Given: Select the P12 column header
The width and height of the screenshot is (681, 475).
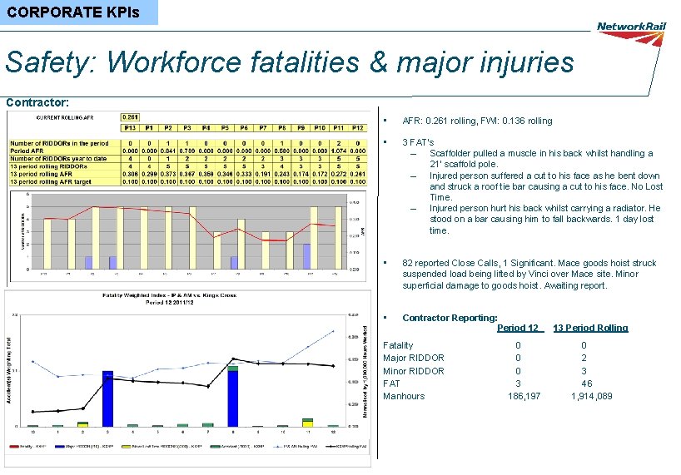Looking at the screenshot, I should (x=357, y=128).
